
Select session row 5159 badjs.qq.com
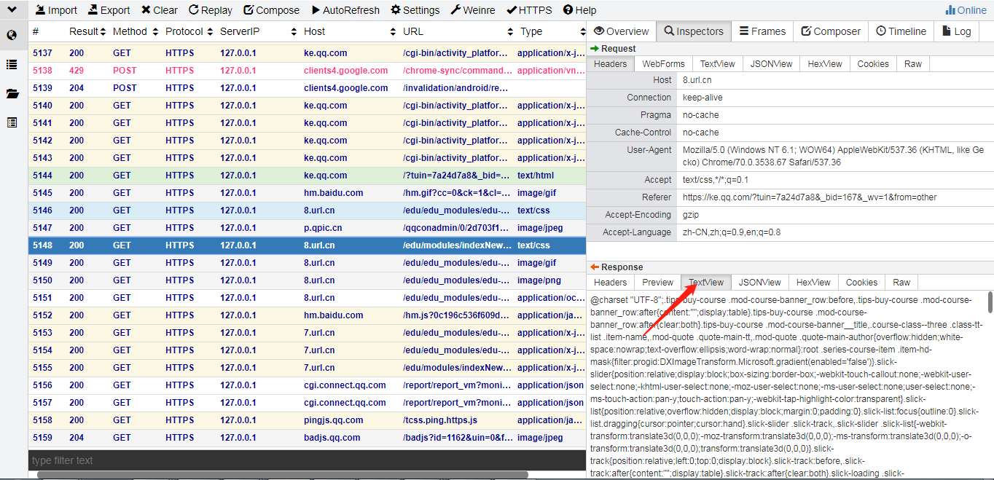(307, 438)
